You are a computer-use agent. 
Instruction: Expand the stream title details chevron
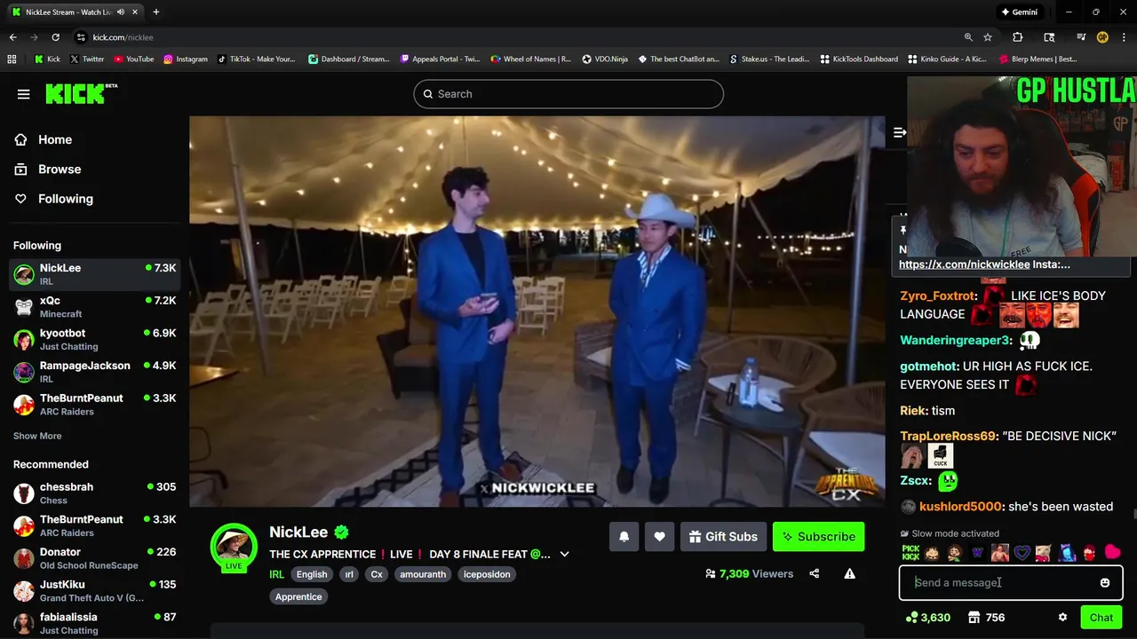(x=564, y=554)
